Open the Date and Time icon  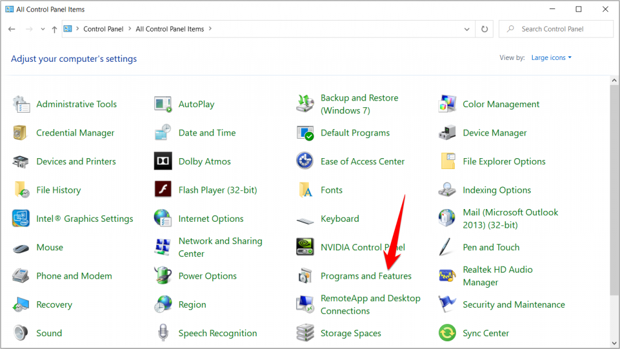(x=163, y=133)
